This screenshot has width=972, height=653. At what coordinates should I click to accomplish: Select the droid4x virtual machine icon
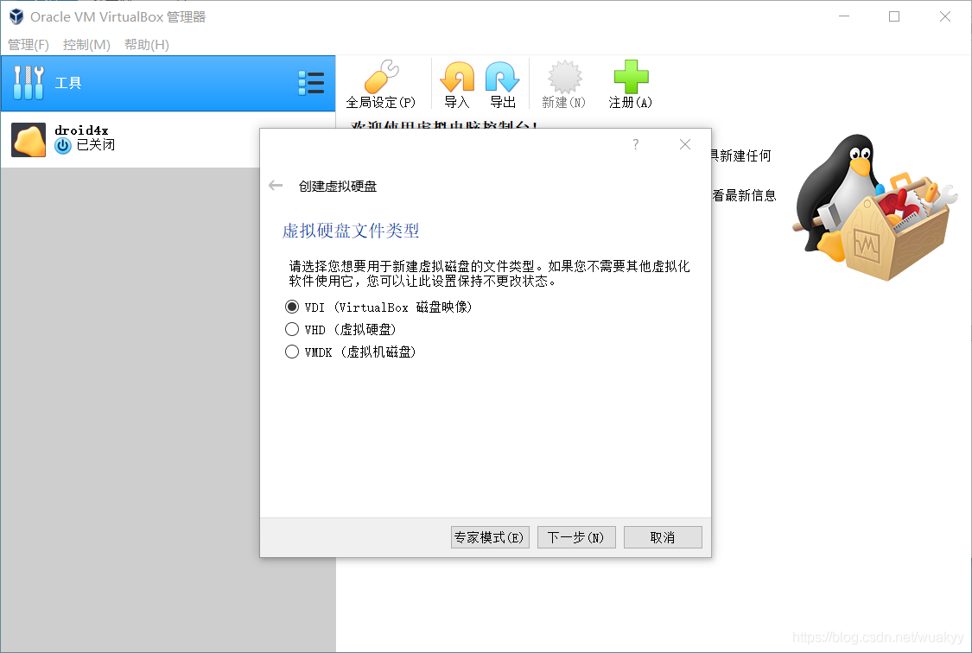click(x=29, y=139)
